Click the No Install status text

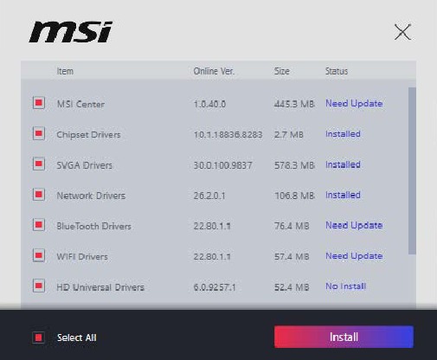[346, 286]
